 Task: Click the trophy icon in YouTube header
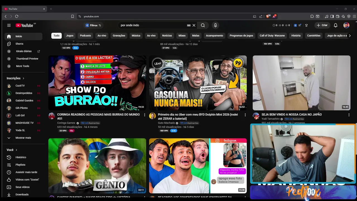coord(306,25)
